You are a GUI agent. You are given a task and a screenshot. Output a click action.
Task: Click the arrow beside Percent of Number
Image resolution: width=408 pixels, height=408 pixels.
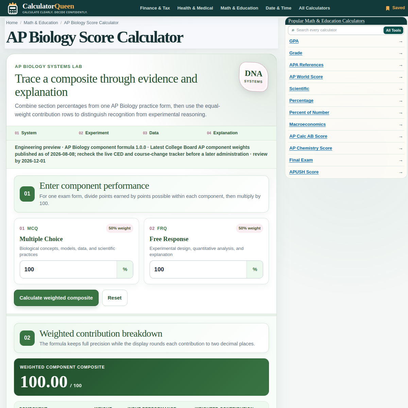[401, 113]
